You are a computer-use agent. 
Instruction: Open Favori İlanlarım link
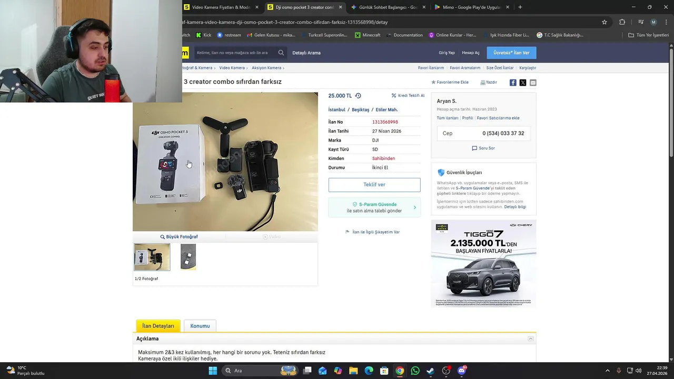(431, 68)
